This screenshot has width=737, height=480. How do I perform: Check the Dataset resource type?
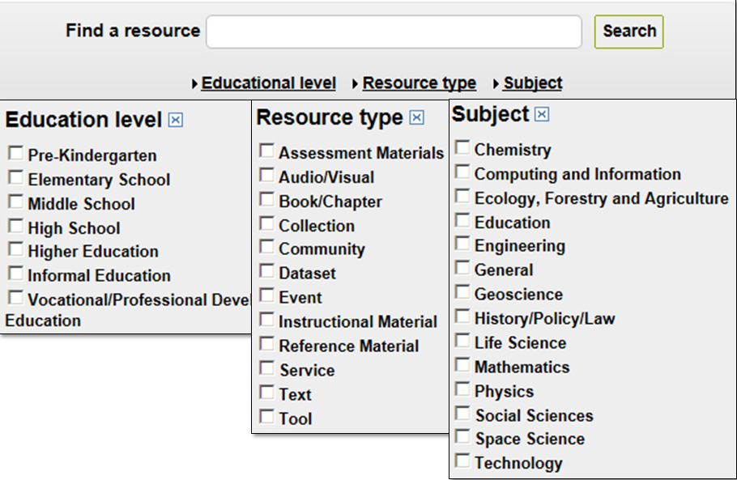[266, 271]
